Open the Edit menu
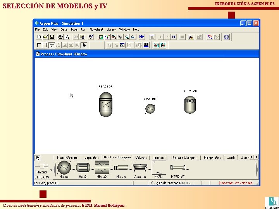279x209 pixels. [45, 29]
